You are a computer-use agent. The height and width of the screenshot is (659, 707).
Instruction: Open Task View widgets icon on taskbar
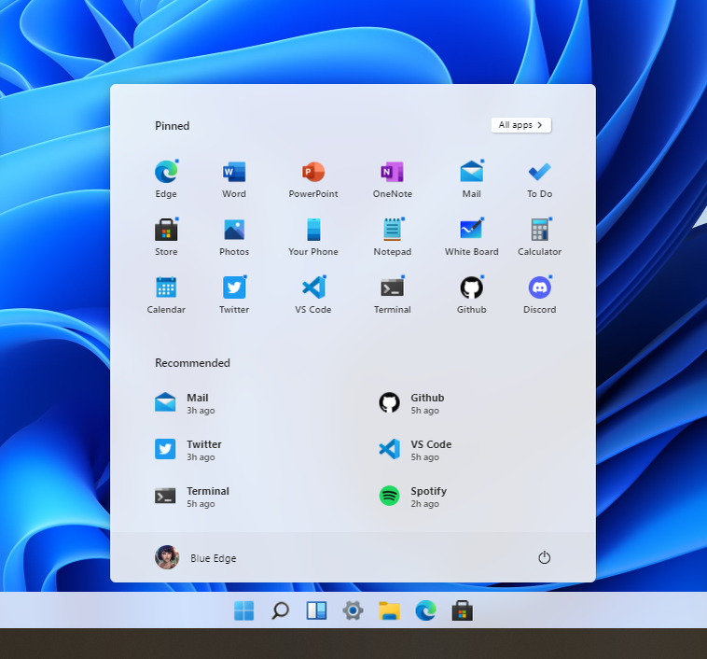pyautogui.click(x=316, y=611)
